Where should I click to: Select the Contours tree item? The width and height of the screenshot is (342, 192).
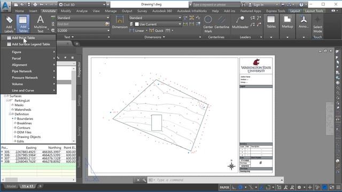click(24, 128)
